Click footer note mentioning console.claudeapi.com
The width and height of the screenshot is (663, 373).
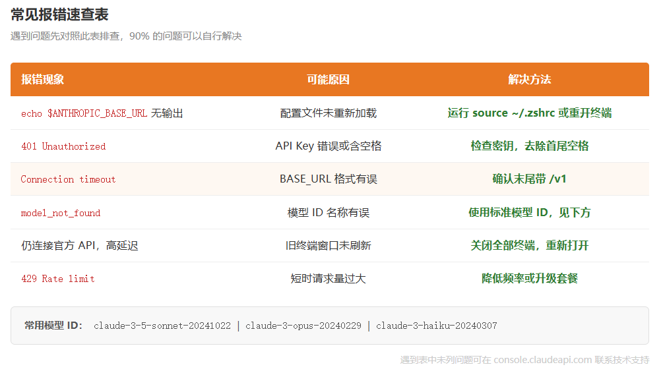[524, 360]
